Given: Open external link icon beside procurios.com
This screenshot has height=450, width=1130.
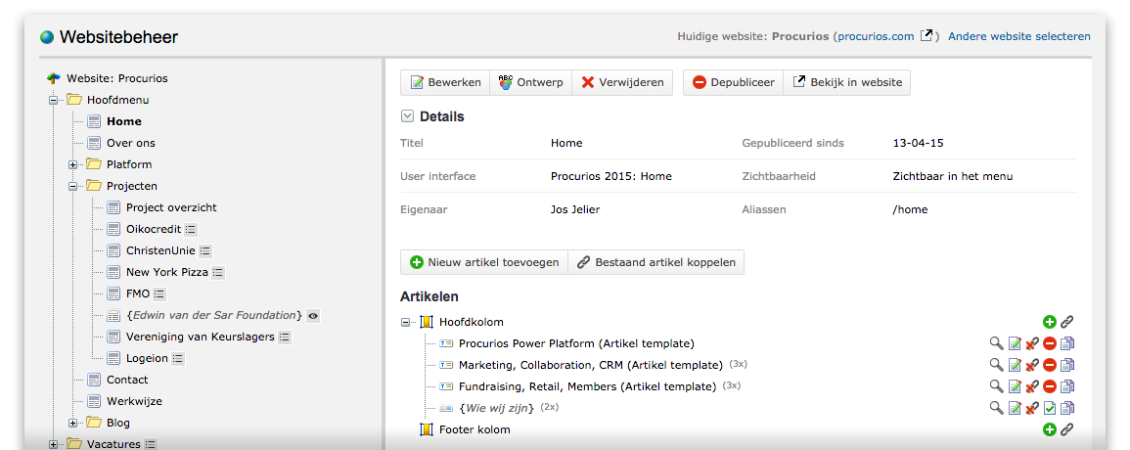Looking at the screenshot, I should click(x=927, y=35).
